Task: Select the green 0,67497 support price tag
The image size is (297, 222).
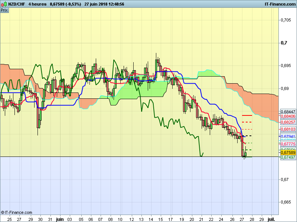Action: [288, 157]
